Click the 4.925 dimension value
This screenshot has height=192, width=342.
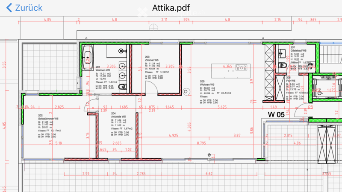coord(174,136)
